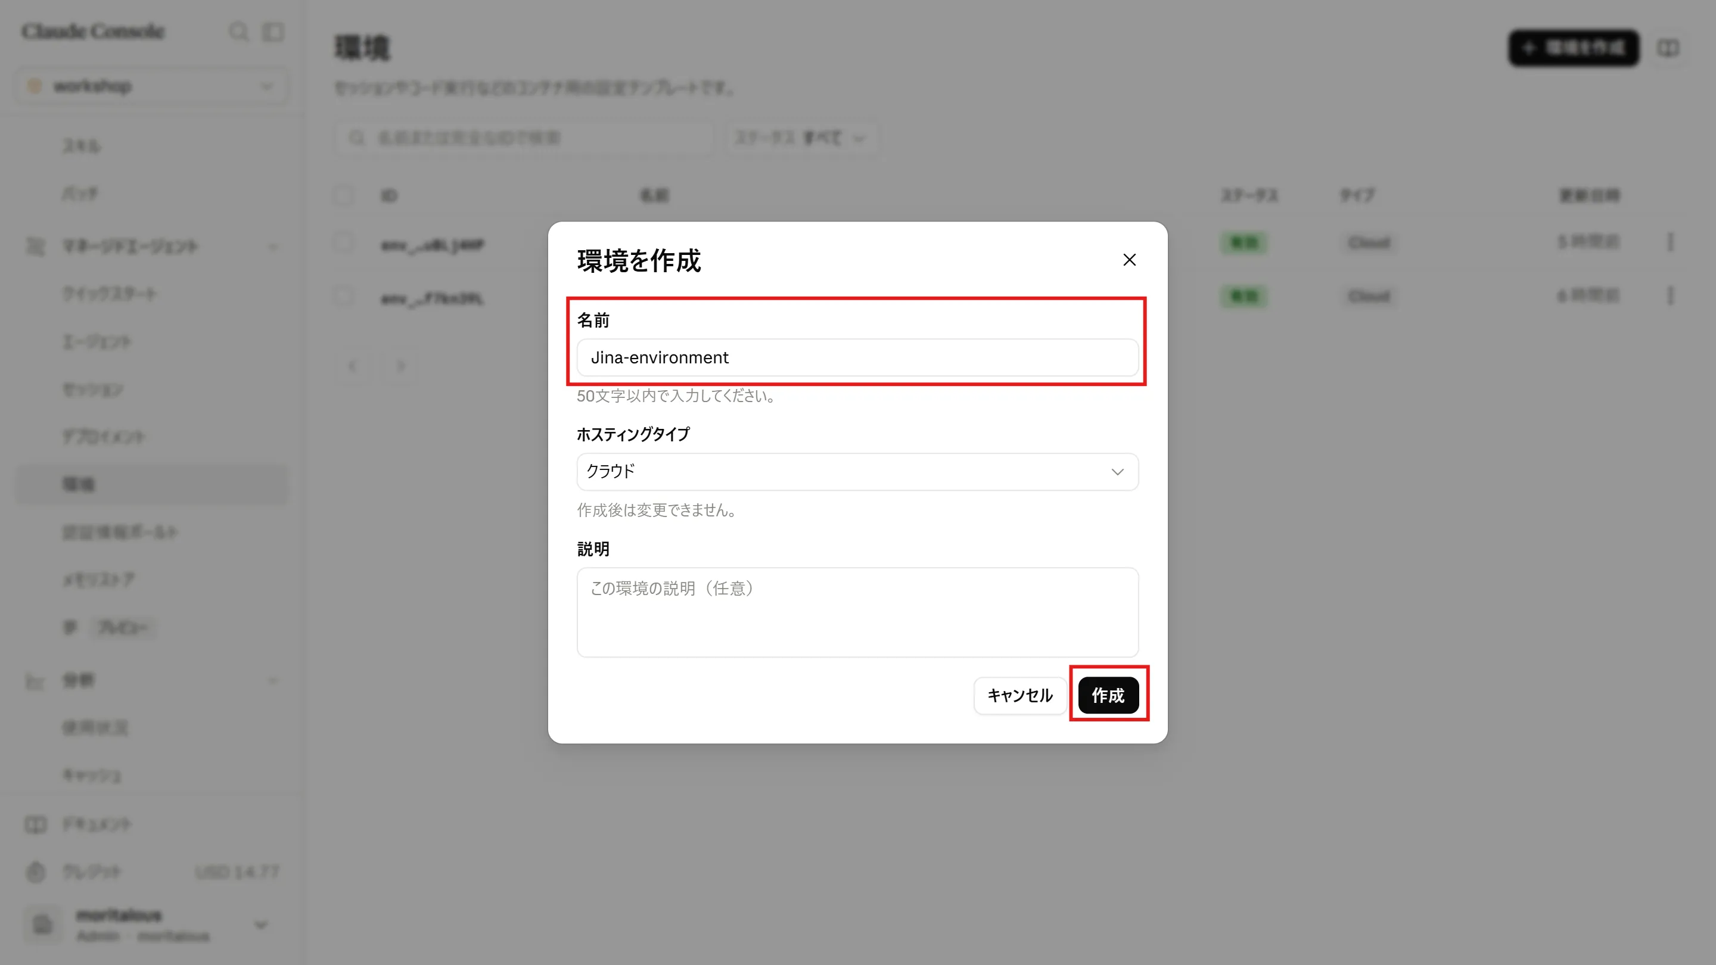
Task: Open 使用状況 in the sidebar
Action: [95, 727]
